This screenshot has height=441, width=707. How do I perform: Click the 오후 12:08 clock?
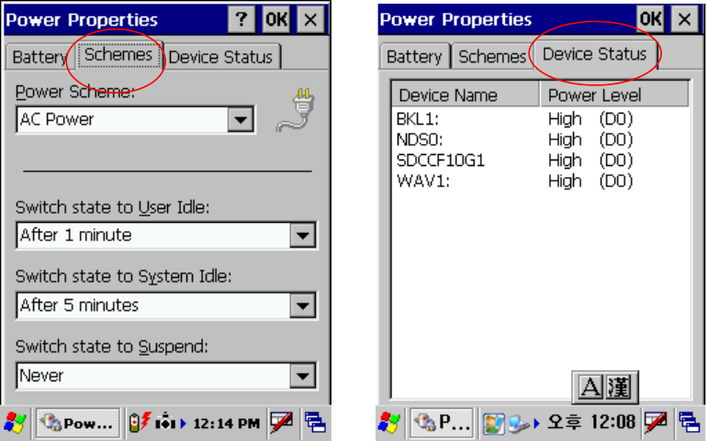(592, 422)
